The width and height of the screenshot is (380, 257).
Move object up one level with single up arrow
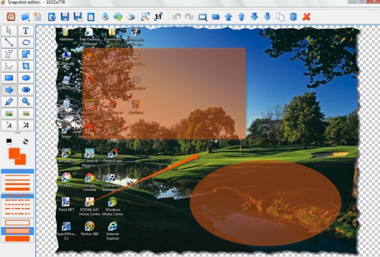click(x=228, y=17)
